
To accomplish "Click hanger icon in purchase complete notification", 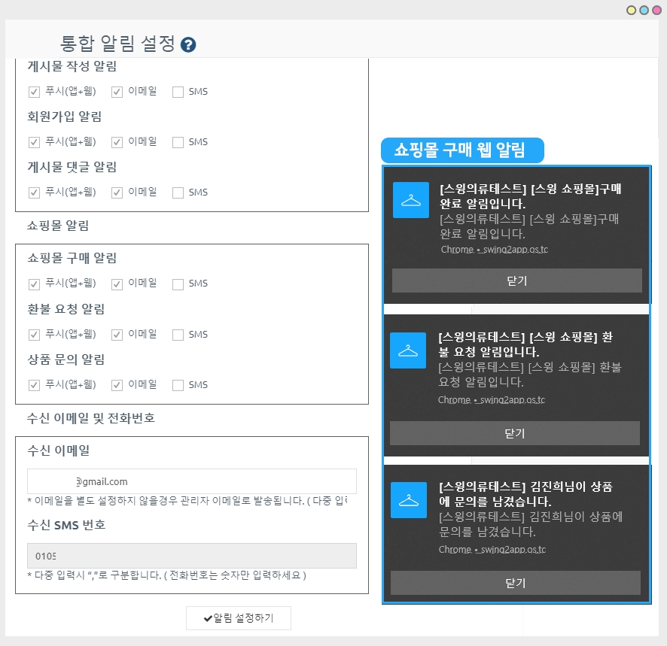I will pos(411,200).
